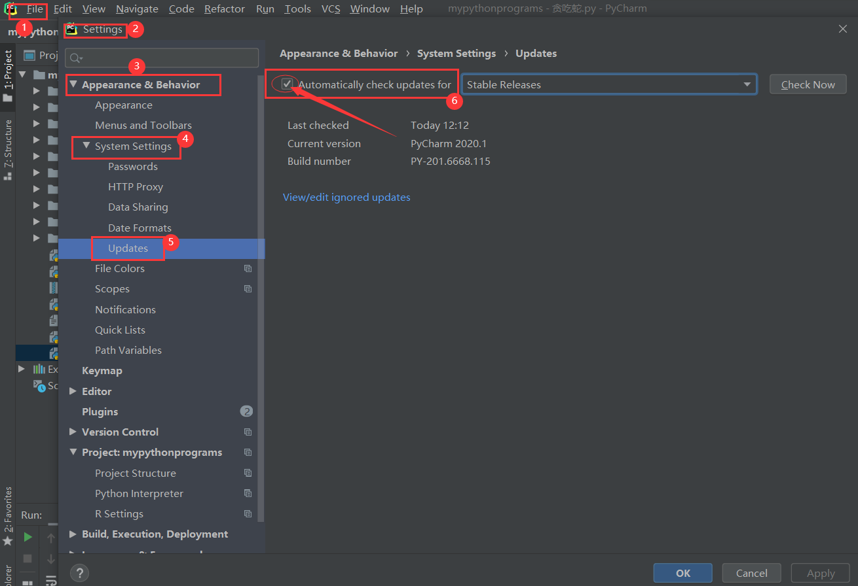The image size is (858, 586).
Task: Click the Apply button
Action: 821,573
